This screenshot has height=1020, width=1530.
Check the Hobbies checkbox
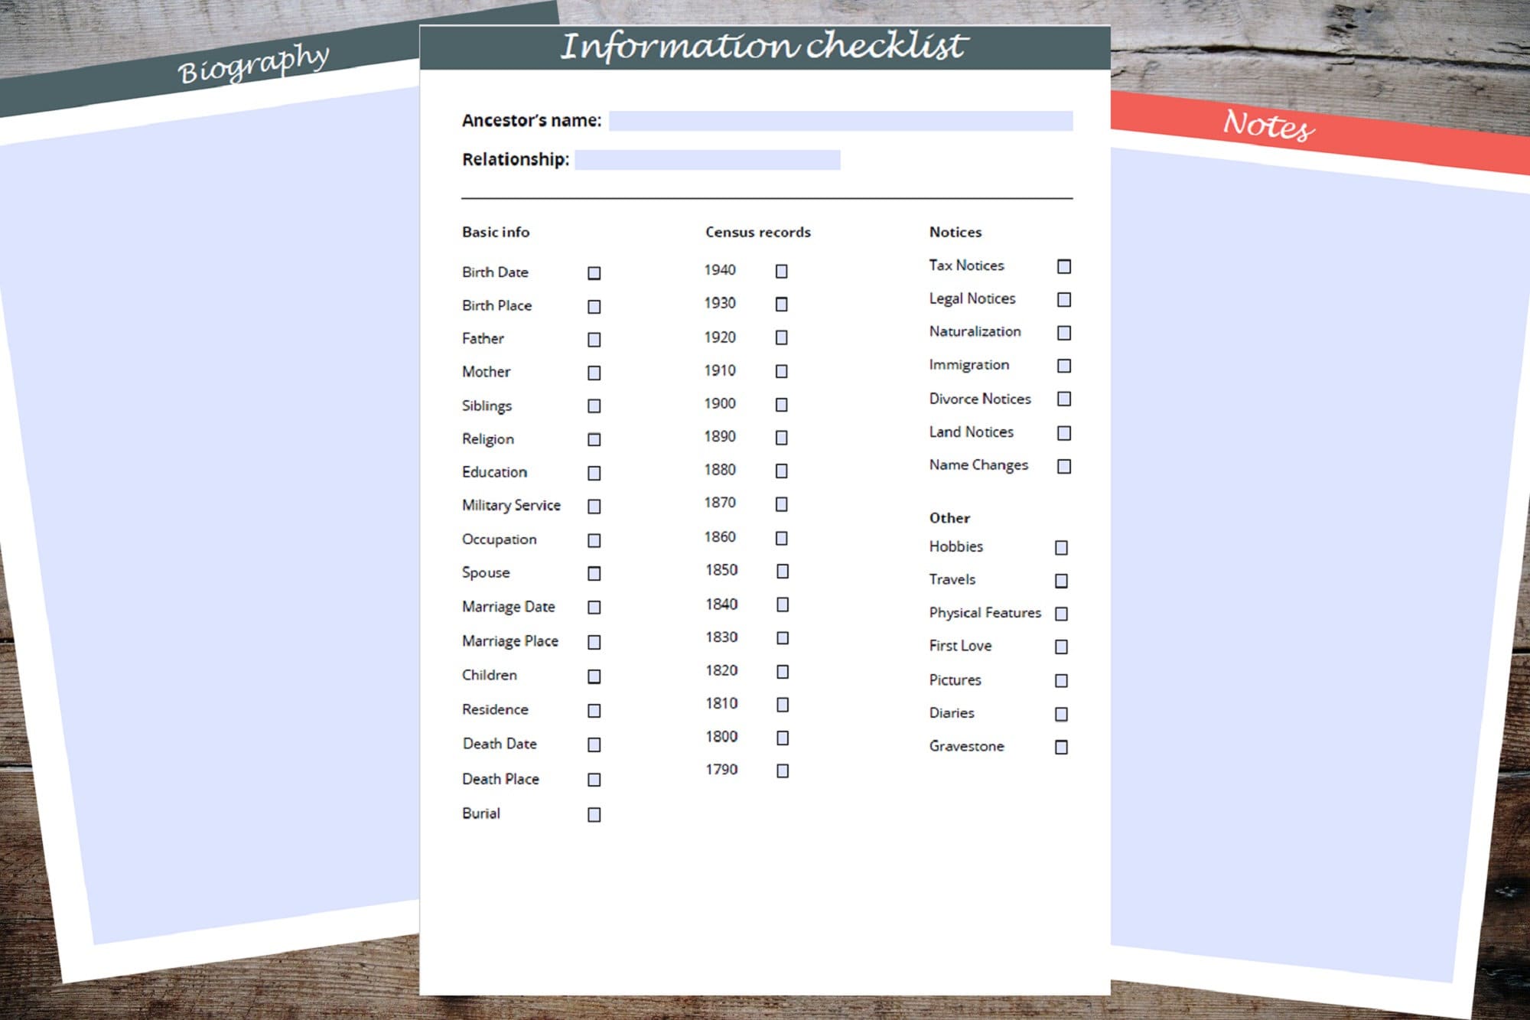pyautogui.click(x=1062, y=547)
